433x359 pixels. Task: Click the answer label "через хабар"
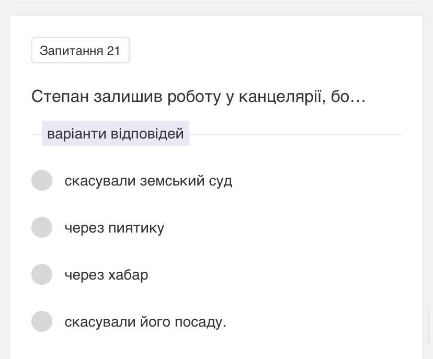tap(106, 275)
